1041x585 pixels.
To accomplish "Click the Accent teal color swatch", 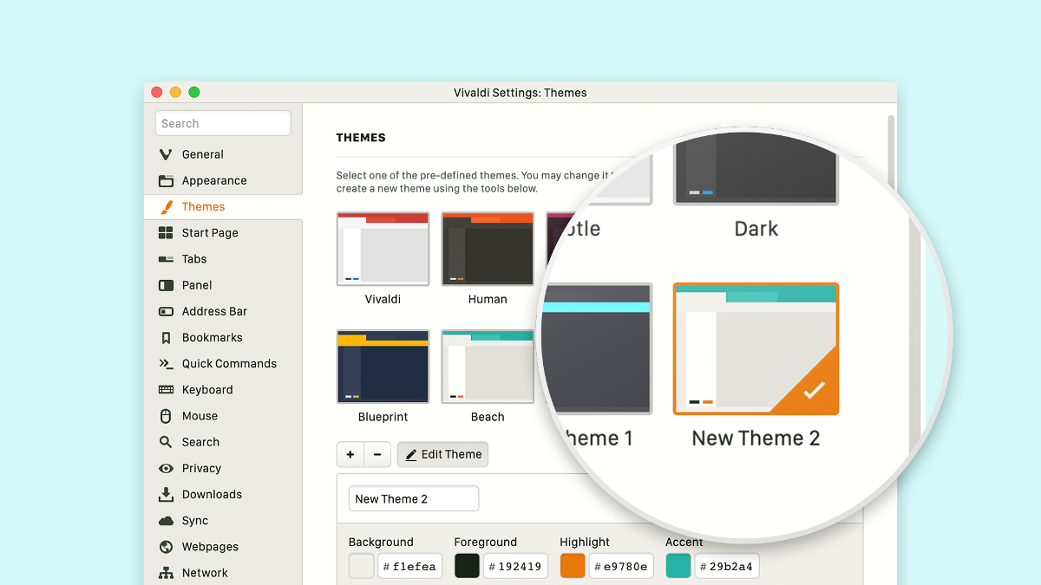I will coord(678,566).
